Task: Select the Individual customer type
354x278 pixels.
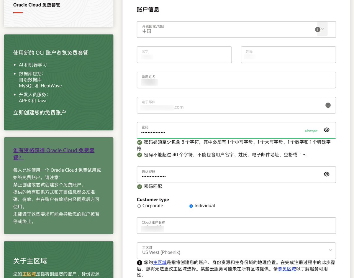Action: [191, 206]
